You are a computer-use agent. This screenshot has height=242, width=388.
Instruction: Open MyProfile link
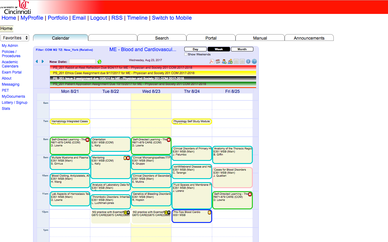pos(32,18)
